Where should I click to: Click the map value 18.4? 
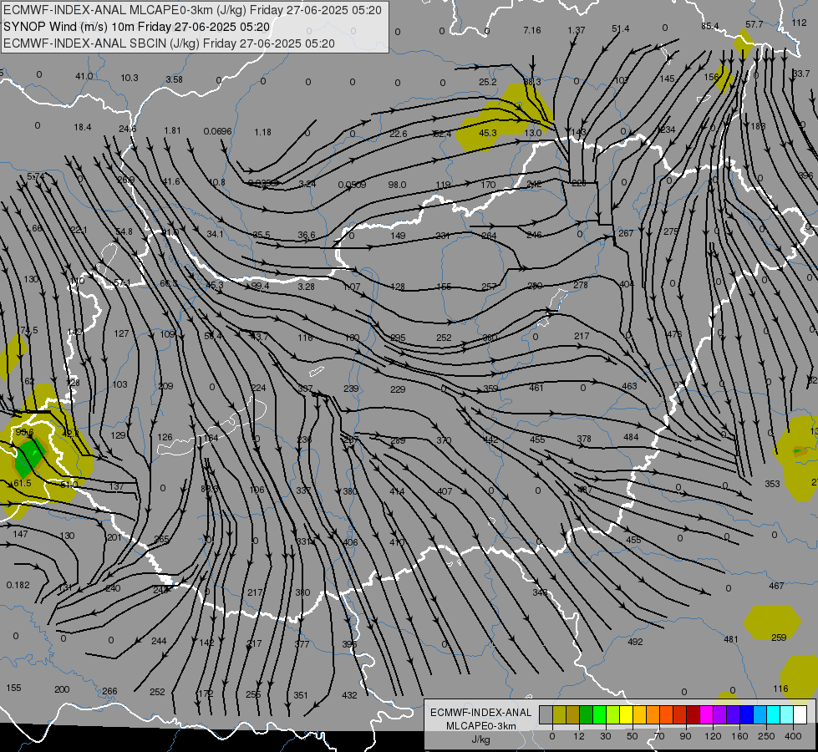point(83,127)
